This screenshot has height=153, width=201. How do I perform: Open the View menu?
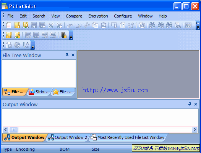[55, 16]
